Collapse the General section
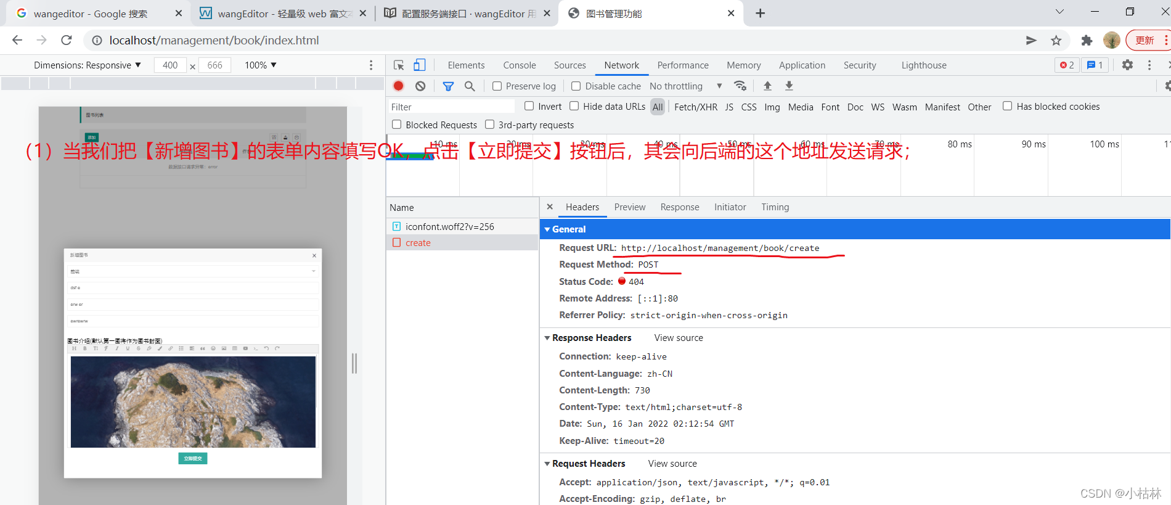Image resolution: width=1171 pixels, height=505 pixels. click(x=547, y=229)
